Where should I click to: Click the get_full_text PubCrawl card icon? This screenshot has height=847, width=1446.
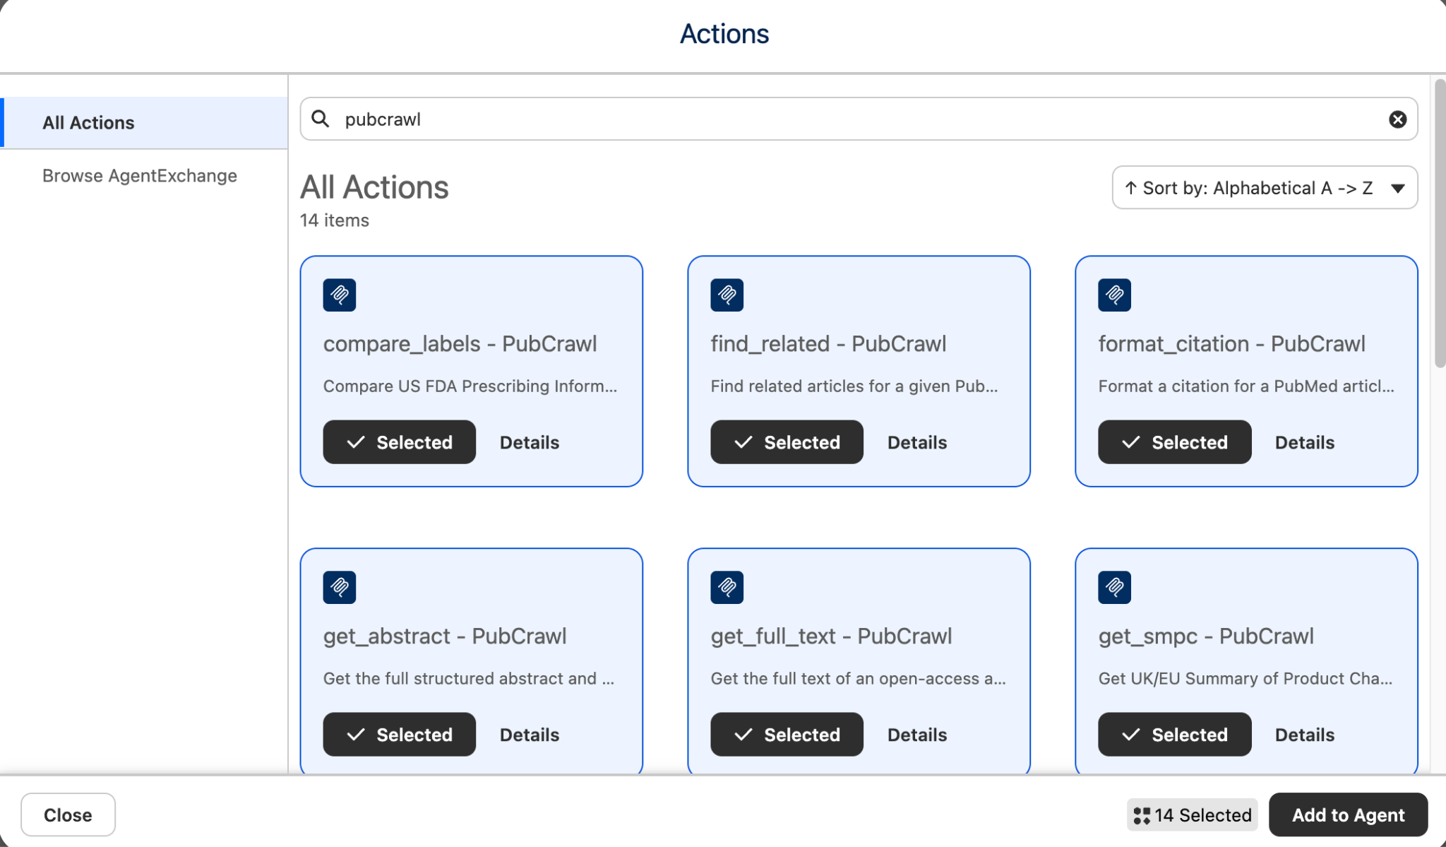pyautogui.click(x=727, y=588)
